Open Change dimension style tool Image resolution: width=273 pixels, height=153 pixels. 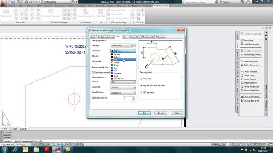[250, 97]
